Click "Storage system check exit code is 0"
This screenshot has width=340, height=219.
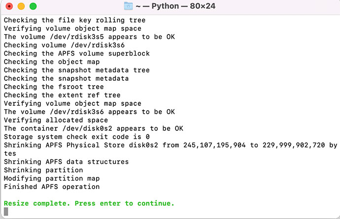click(77, 137)
